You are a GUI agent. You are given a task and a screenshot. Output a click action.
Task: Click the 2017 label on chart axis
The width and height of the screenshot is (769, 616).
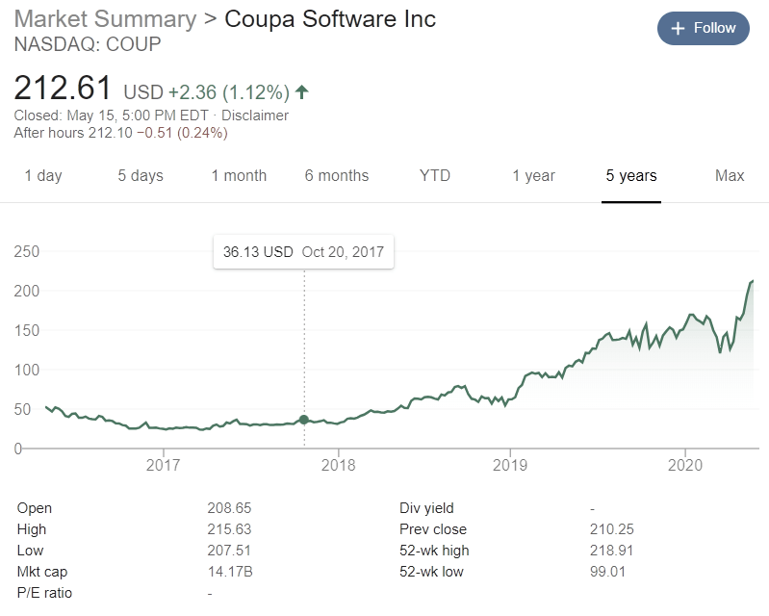(x=163, y=465)
